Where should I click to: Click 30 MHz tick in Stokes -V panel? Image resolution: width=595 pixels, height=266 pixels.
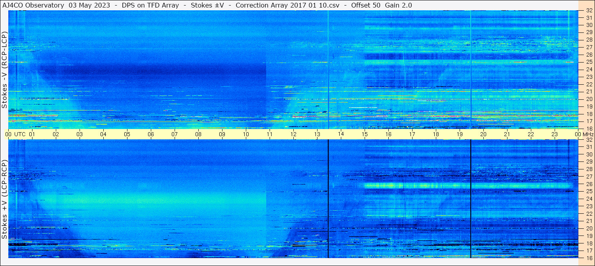tap(589, 25)
